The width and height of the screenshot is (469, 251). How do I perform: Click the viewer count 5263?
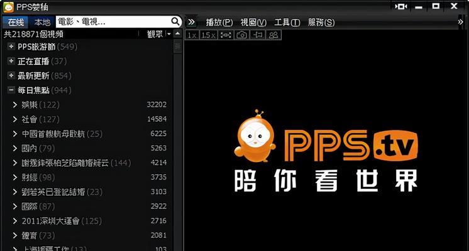point(158,148)
